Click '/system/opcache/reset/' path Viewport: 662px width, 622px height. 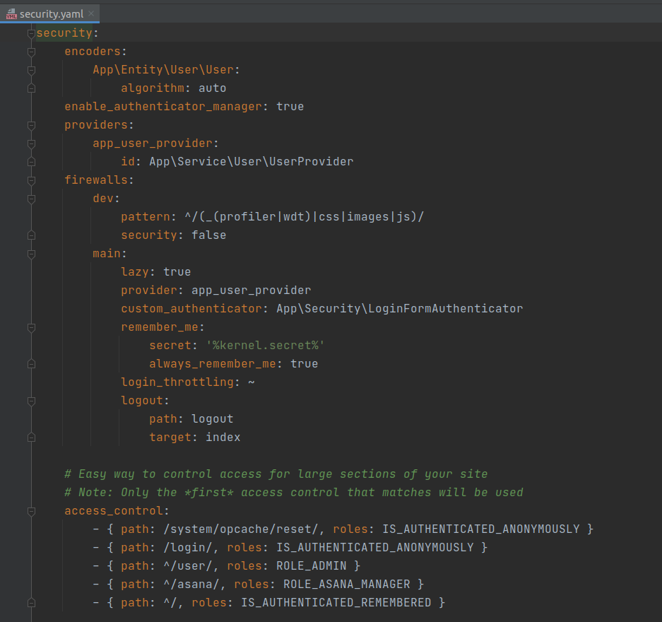[x=241, y=529]
